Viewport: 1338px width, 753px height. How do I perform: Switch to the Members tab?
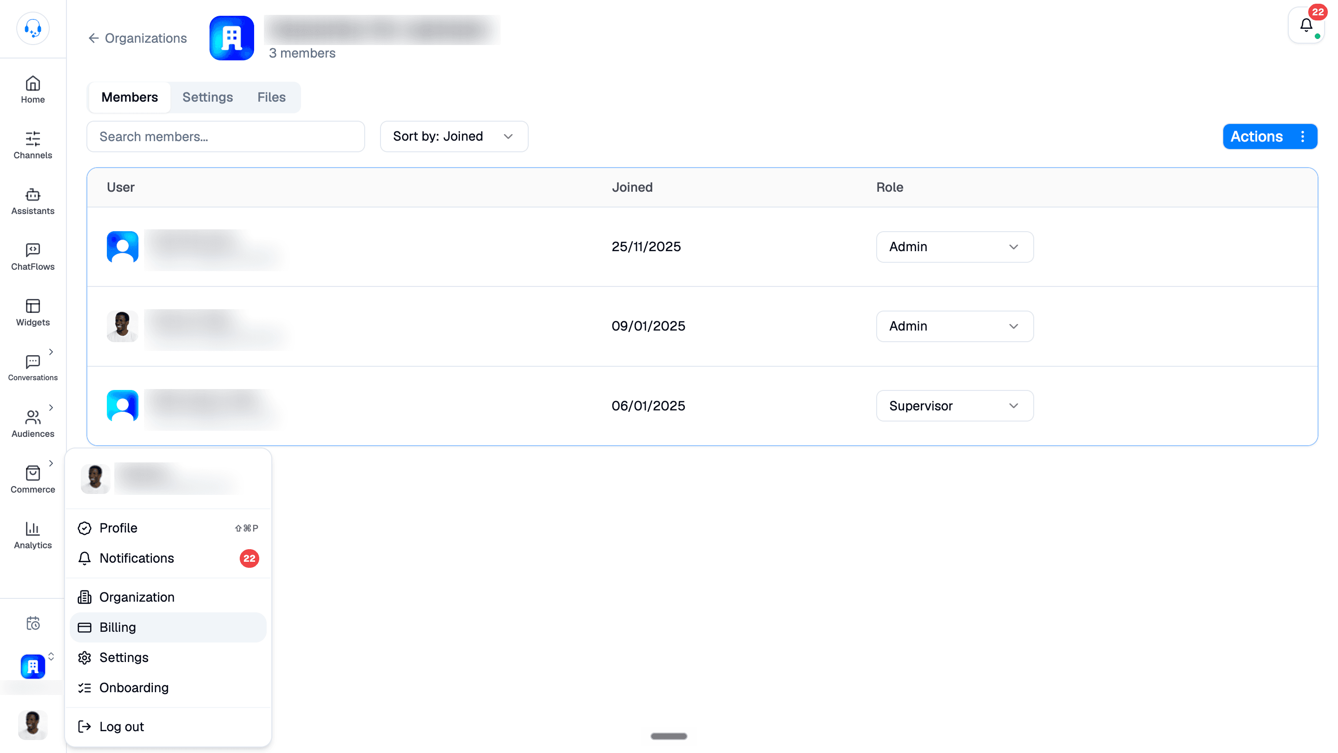coord(129,97)
